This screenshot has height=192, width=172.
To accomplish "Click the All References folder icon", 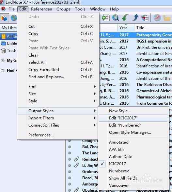I will [x=4, y=36].
